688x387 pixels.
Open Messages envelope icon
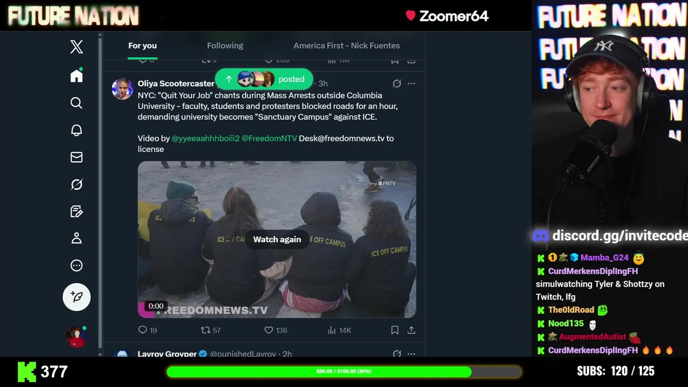(76, 157)
